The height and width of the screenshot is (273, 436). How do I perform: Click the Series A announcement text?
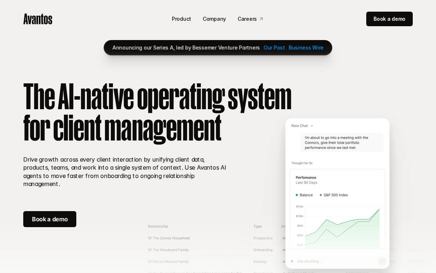tap(186, 48)
